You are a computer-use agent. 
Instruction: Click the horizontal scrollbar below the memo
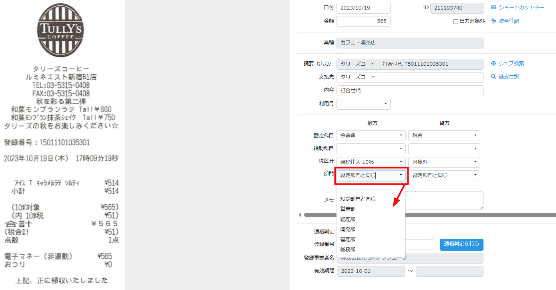[430, 215]
